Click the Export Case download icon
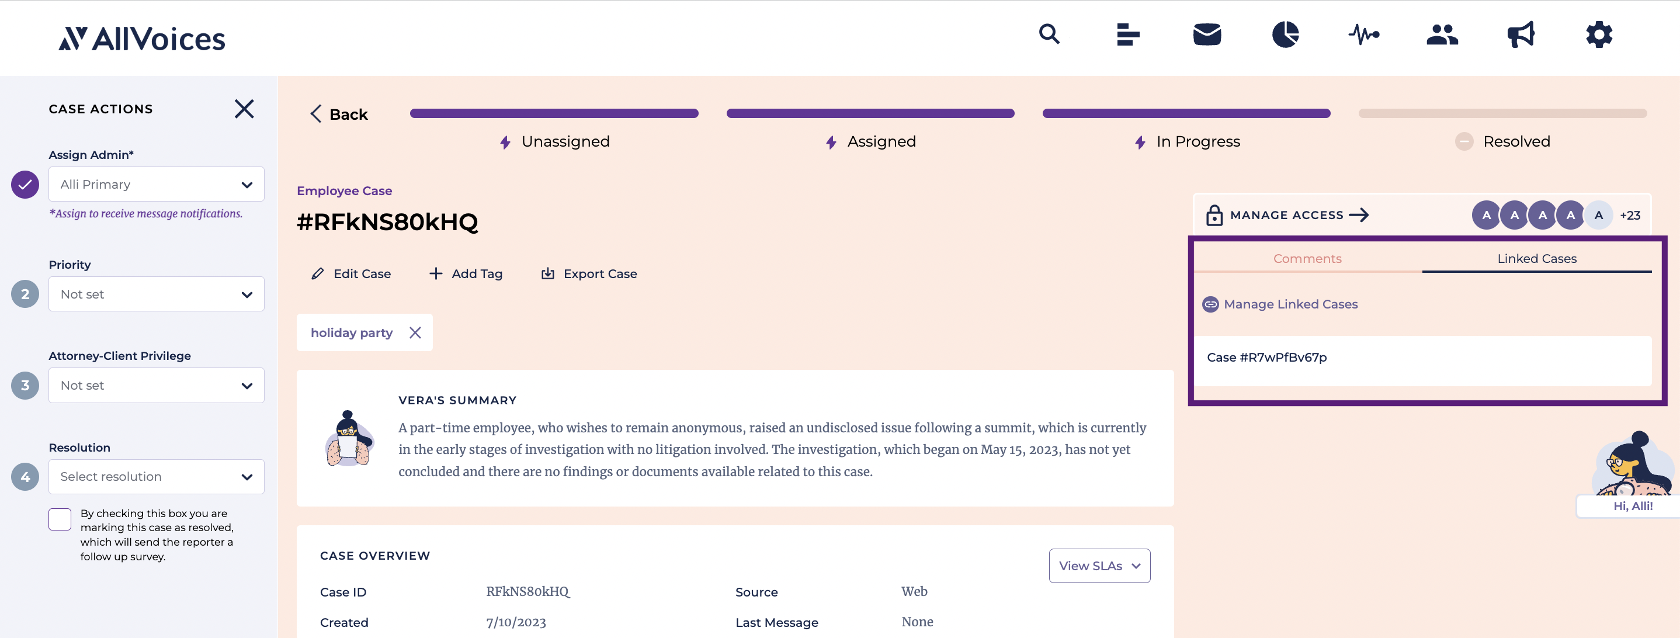 (x=548, y=273)
